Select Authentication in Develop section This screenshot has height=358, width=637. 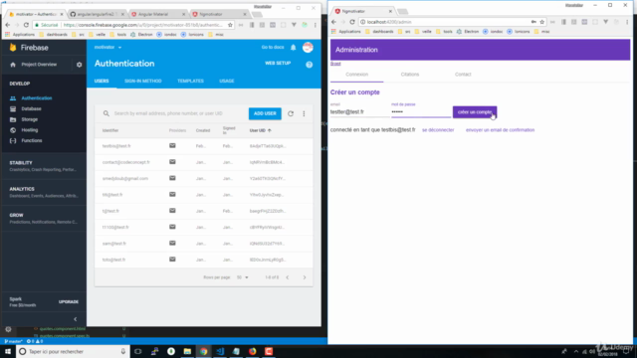click(x=37, y=98)
